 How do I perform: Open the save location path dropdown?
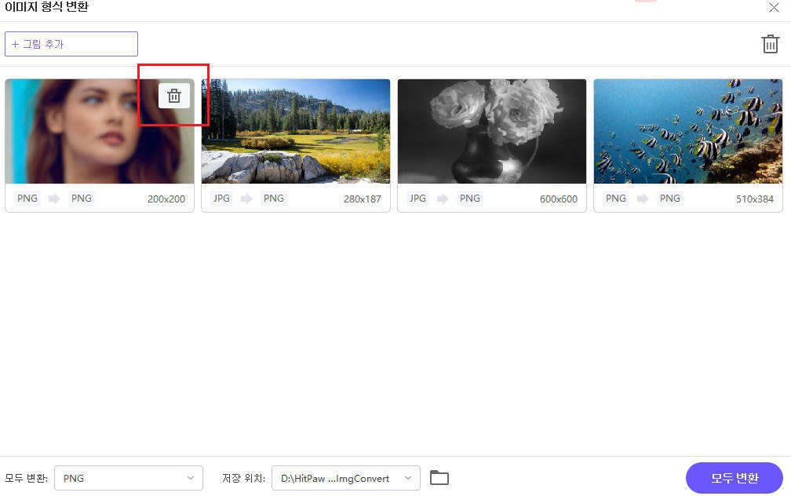pyautogui.click(x=345, y=478)
